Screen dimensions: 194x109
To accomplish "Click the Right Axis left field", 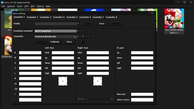I will [98, 68].
